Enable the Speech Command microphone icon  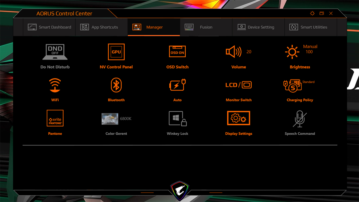coord(300,118)
